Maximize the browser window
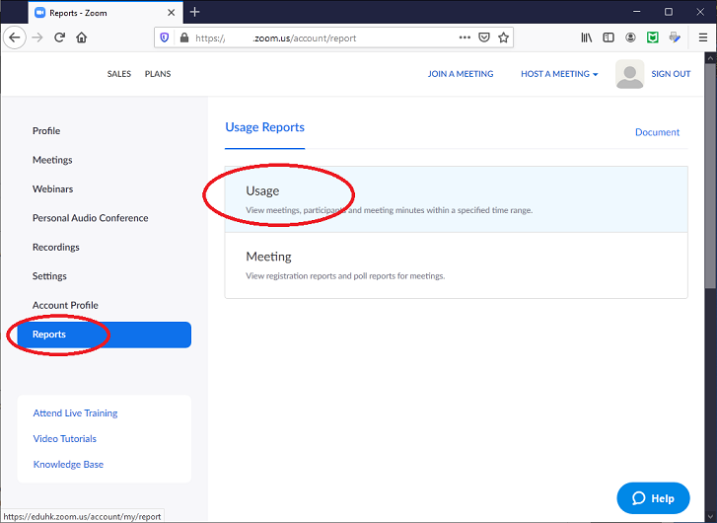This screenshot has width=717, height=523. [x=669, y=12]
